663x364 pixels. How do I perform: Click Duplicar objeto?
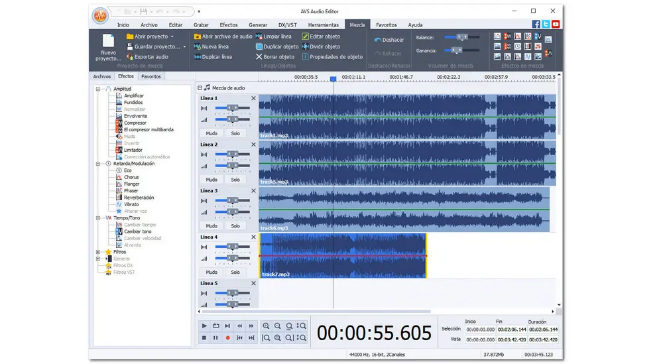coord(277,46)
